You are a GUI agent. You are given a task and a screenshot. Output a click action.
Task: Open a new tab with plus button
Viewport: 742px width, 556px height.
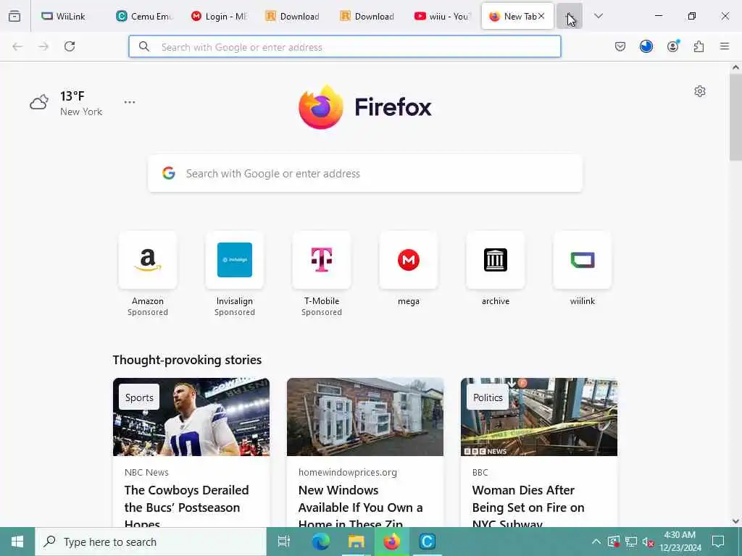click(570, 16)
